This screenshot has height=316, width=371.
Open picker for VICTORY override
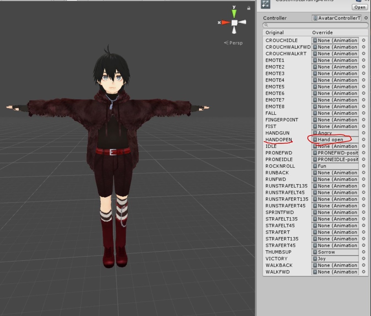(364, 259)
